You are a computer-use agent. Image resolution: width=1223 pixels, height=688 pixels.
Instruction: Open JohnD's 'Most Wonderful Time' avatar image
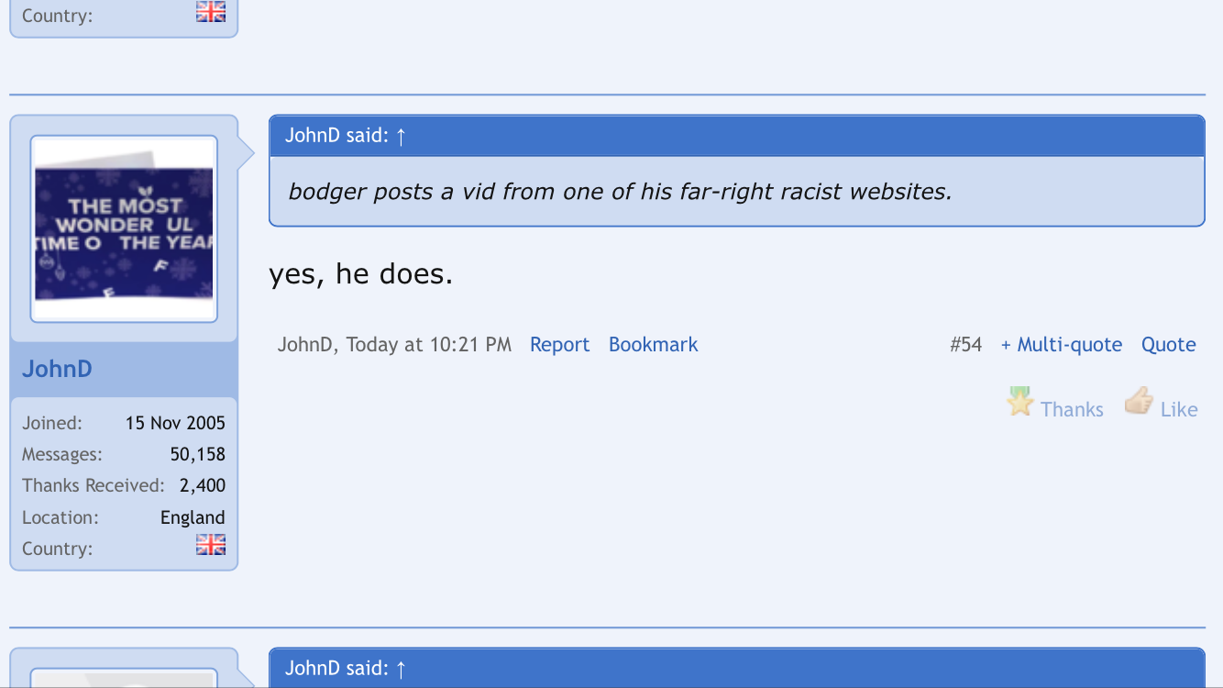tap(124, 229)
